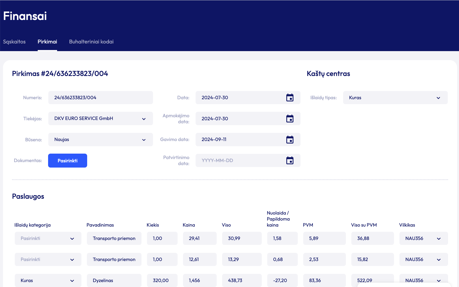Open second row Išlaidų kategorija dropdown
Screen dimensions: 459x287
pyautogui.click(x=72, y=259)
